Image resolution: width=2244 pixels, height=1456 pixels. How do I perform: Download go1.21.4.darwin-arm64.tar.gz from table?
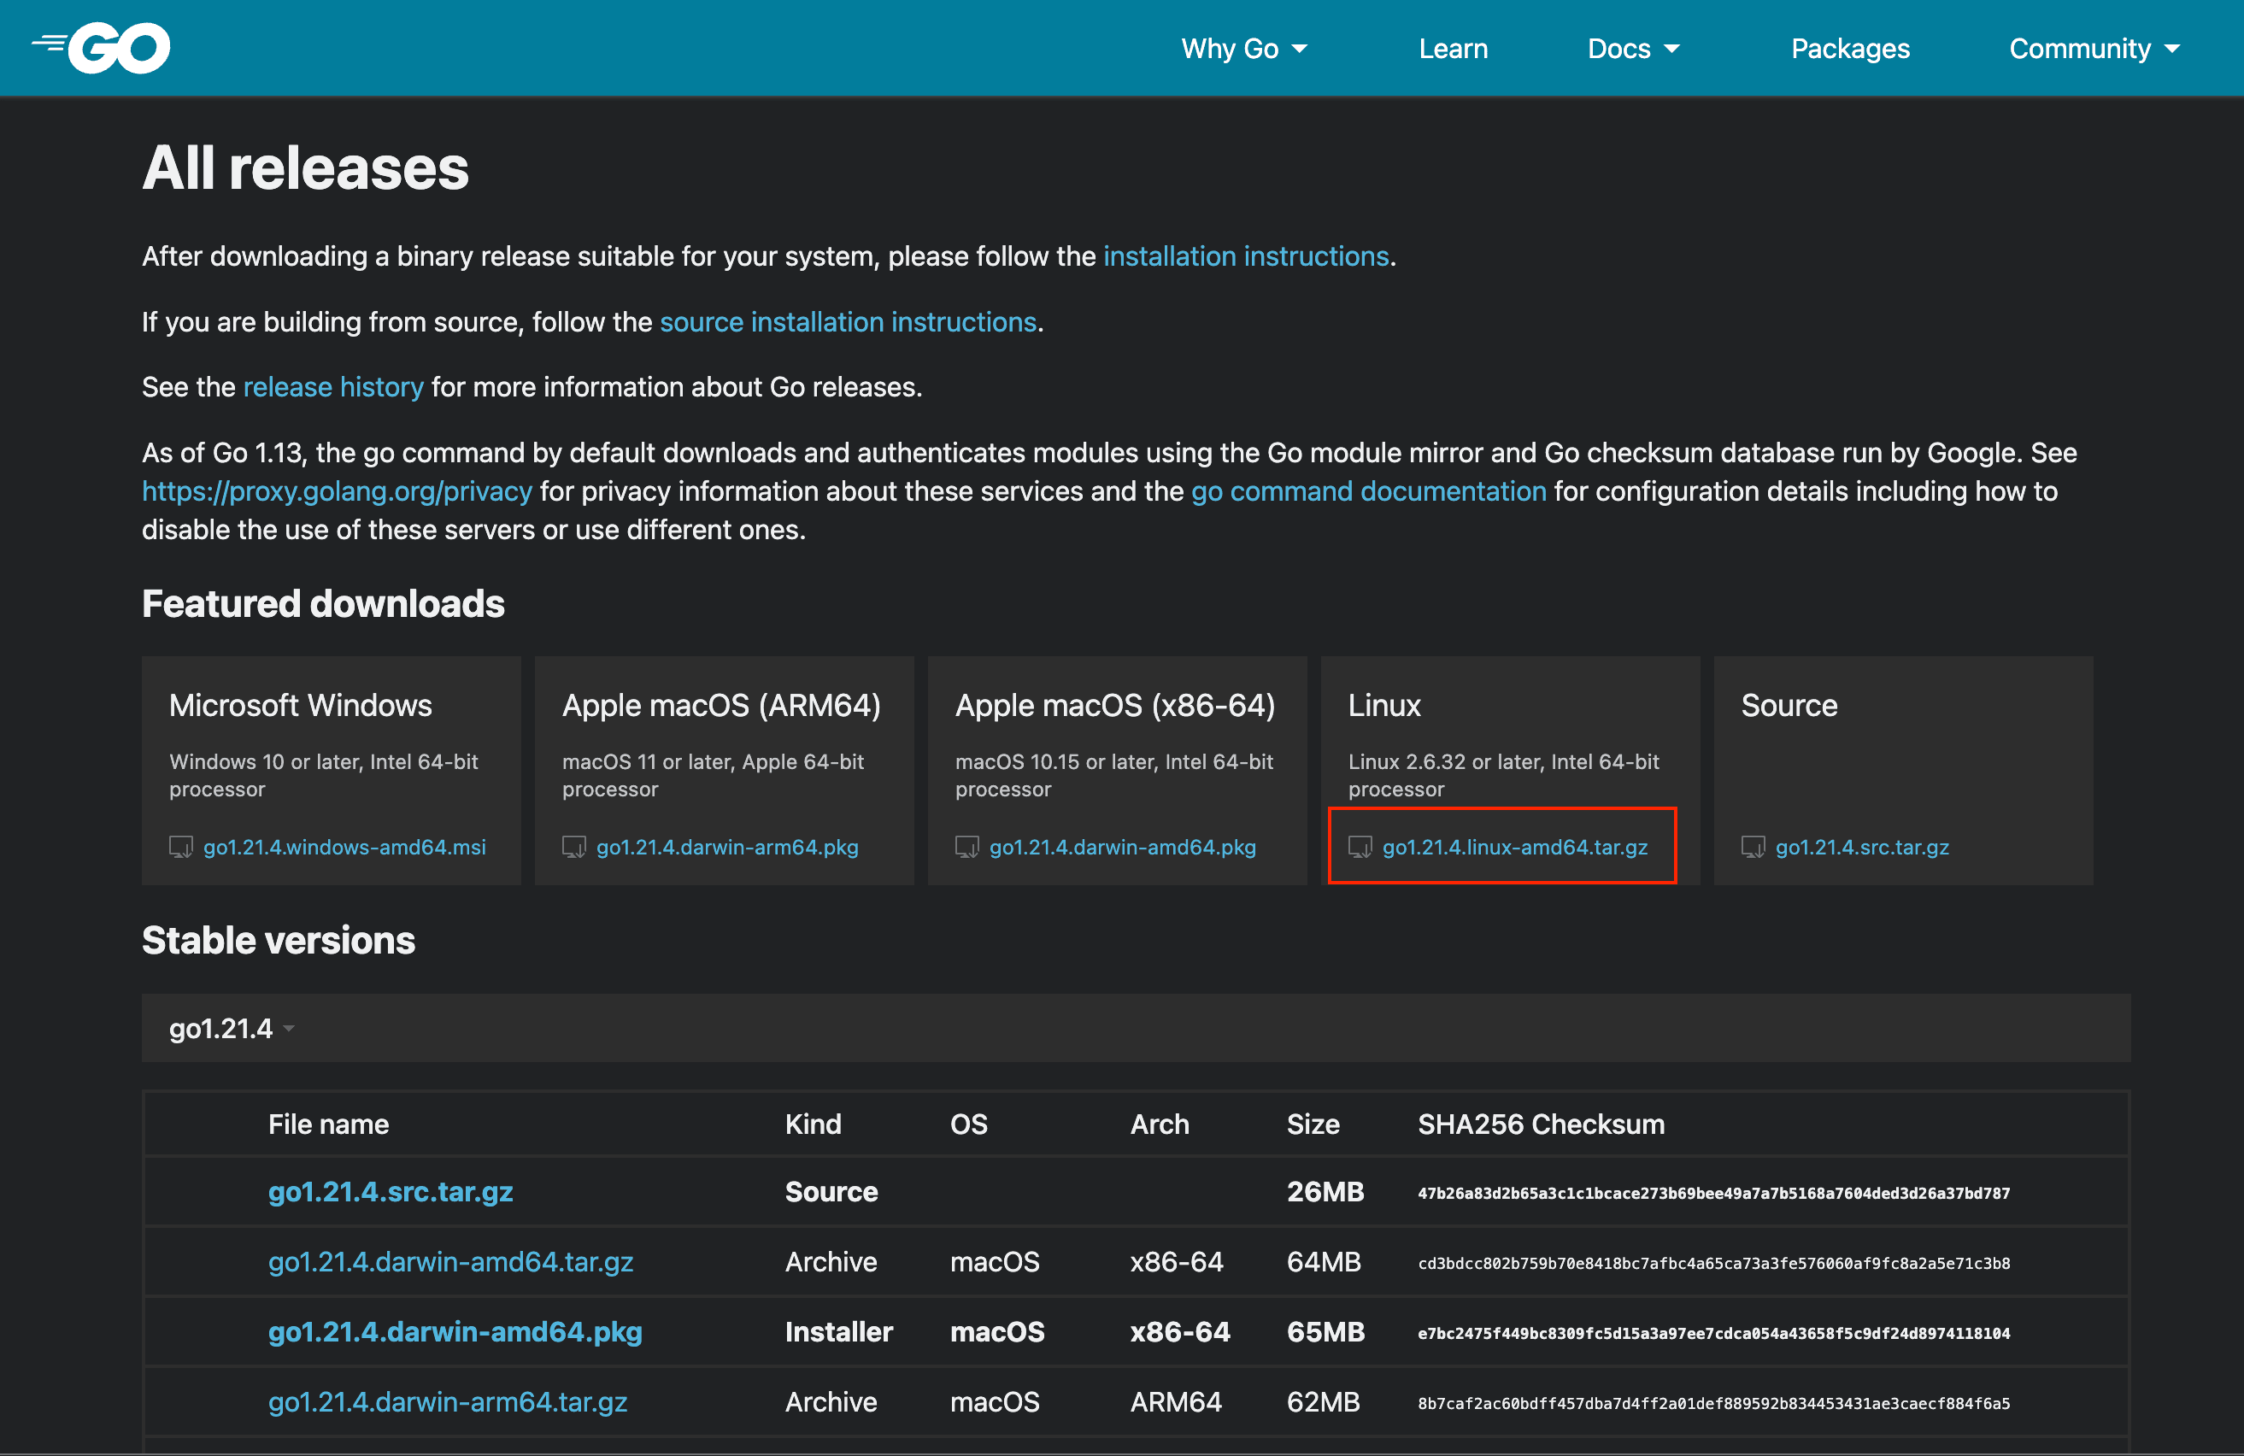448,1402
